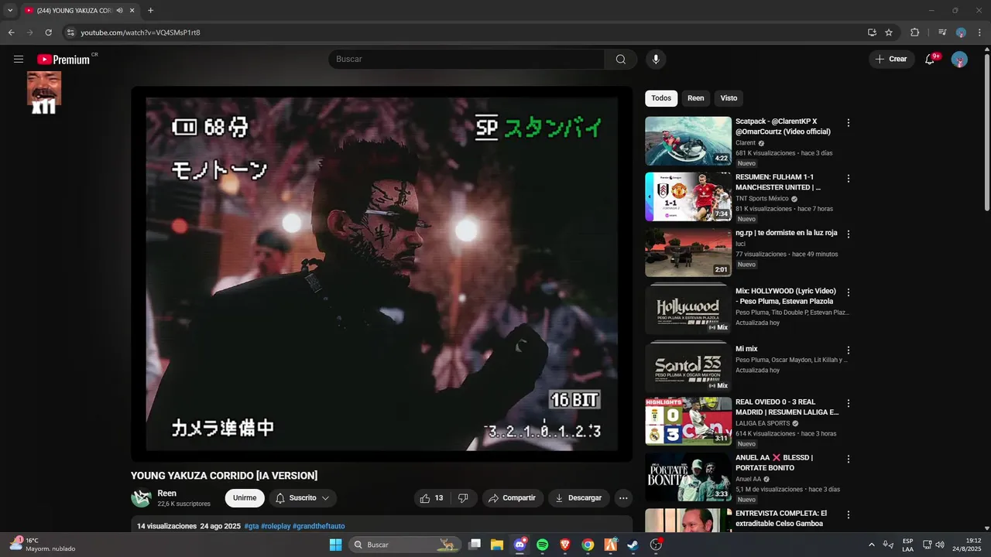Open options for HOLLYWOOD mix

pos(849,292)
